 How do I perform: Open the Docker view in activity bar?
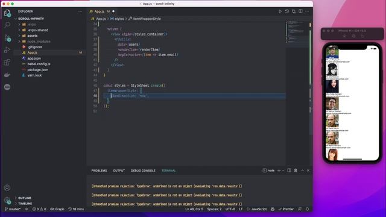(x=7, y=75)
